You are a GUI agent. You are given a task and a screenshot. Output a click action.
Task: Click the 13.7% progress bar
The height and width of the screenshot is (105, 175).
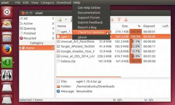(135, 51)
